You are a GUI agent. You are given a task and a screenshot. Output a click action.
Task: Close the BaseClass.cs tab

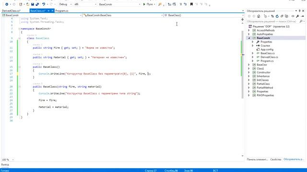point(52,11)
